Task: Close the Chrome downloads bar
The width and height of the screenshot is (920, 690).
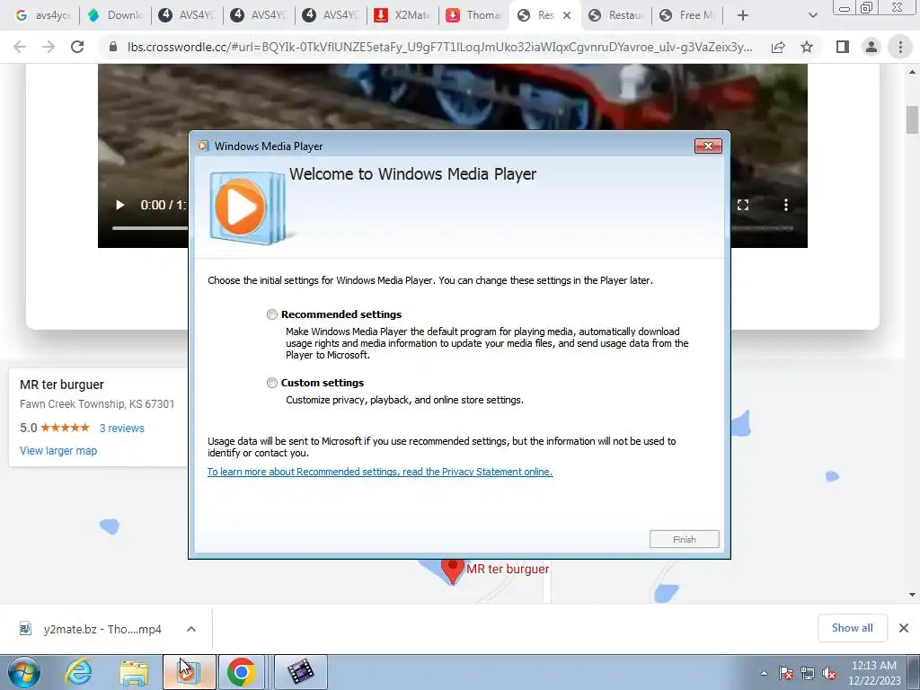Action: [904, 628]
